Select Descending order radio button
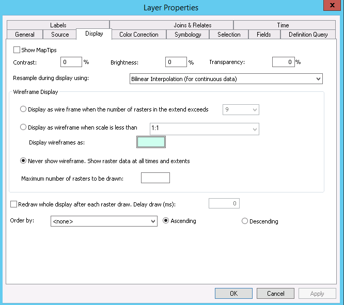The height and width of the screenshot is (305, 344). 245,221
